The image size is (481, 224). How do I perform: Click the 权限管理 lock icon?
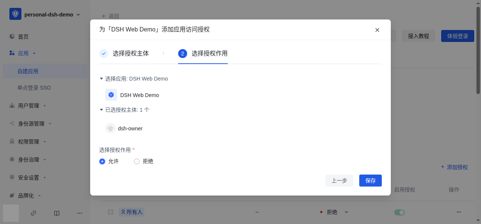click(12, 141)
